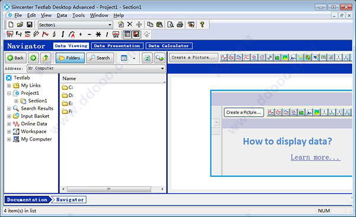Viewport: 356px width, 217px height.
Task: Click the Delete X toolbar icon
Action: 130,24
